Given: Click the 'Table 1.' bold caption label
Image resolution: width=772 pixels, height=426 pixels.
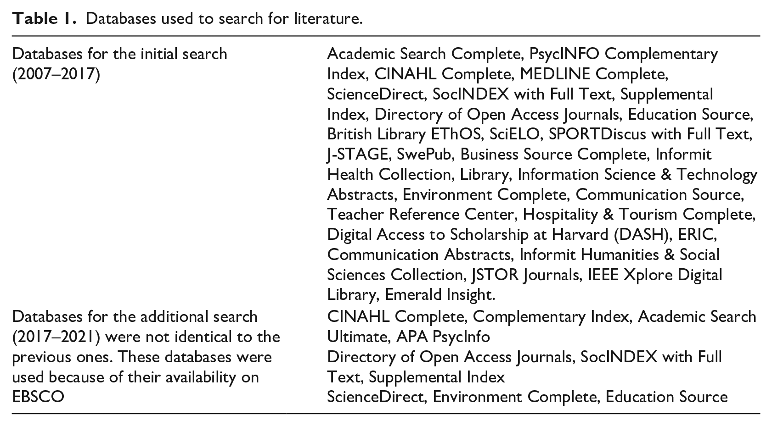Looking at the screenshot, I should (x=44, y=19).
